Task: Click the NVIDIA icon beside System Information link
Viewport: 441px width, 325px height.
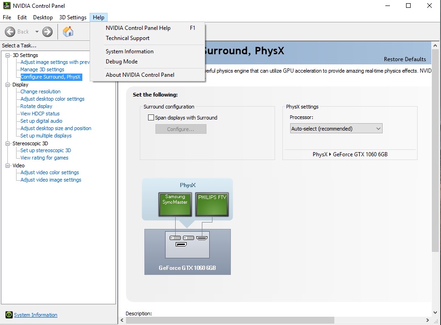Action: [9, 315]
